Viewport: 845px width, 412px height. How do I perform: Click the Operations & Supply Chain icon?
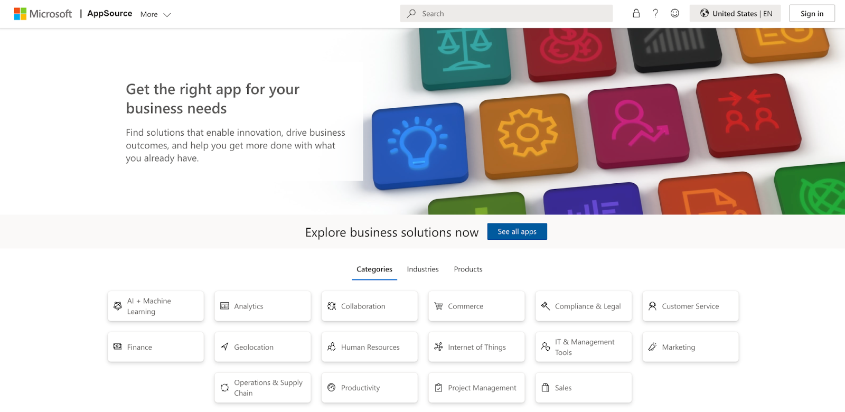pyautogui.click(x=224, y=388)
